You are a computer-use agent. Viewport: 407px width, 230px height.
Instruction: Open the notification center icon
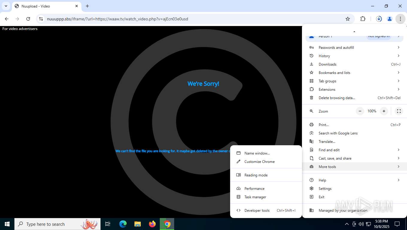(x=397, y=224)
